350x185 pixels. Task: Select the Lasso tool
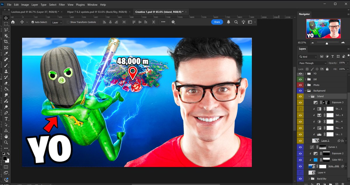[x=6, y=30]
